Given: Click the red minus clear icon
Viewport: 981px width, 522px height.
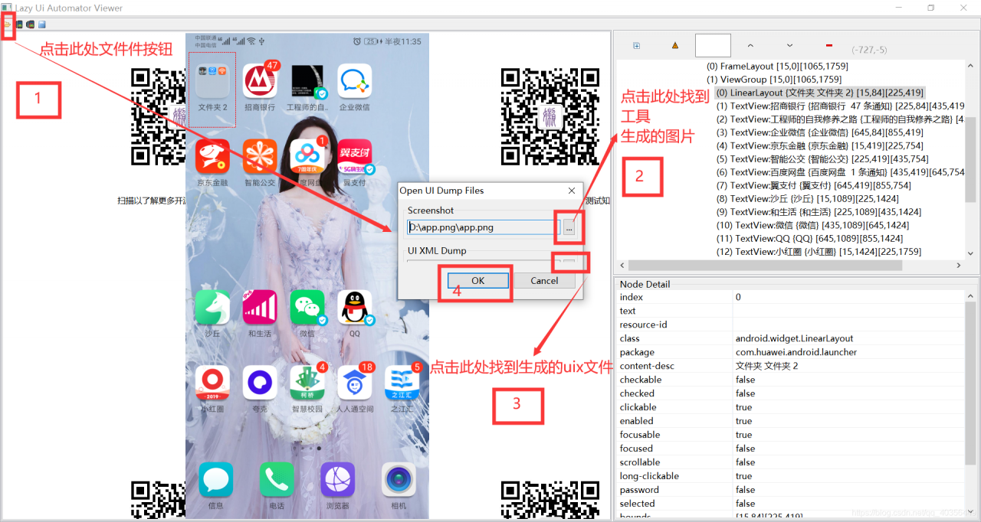Looking at the screenshot, I should coord(829,46).
